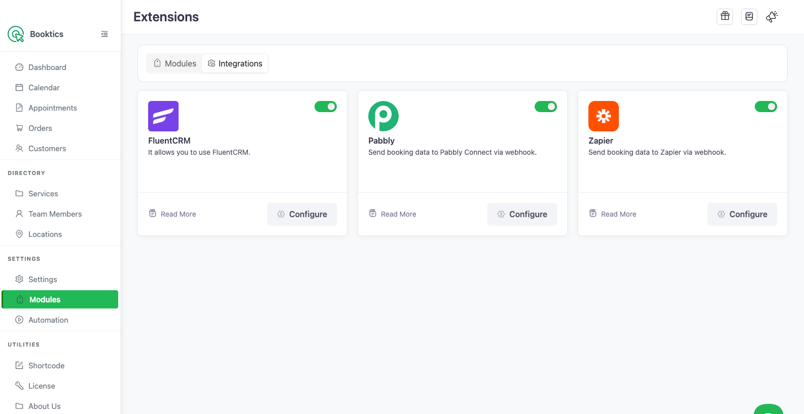Screen dimensions: 804x414
Task: Click the Automation play-circle icon
Action: click(x=19, y=320)
